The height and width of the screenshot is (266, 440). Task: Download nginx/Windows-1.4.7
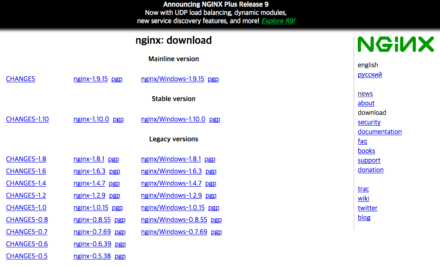[171, 183]
